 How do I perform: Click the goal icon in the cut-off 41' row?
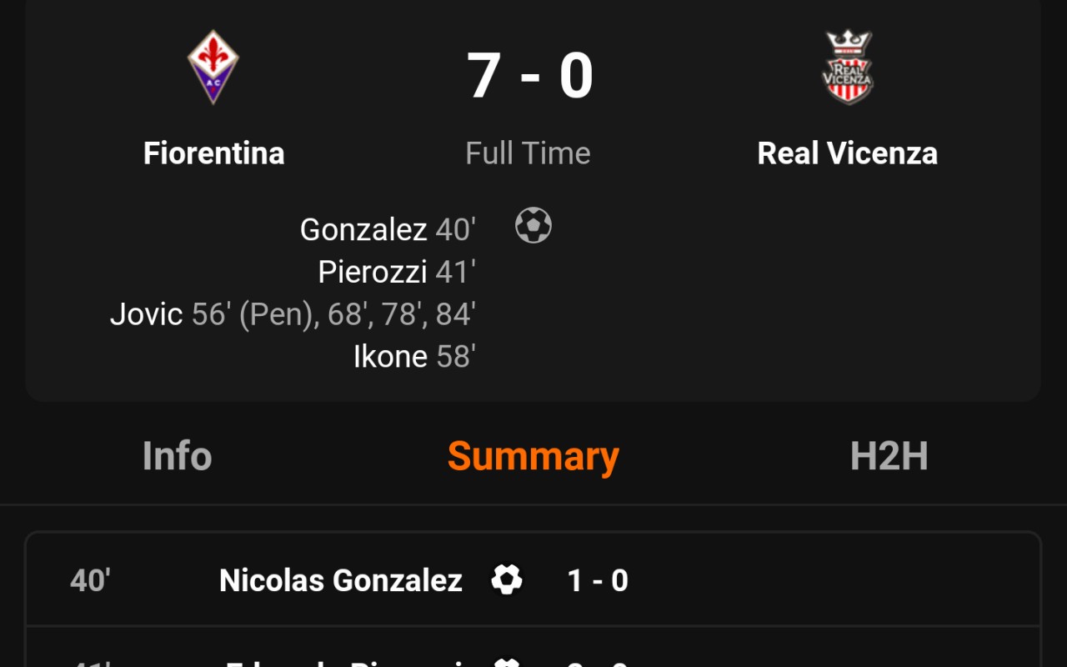(506, 664)
